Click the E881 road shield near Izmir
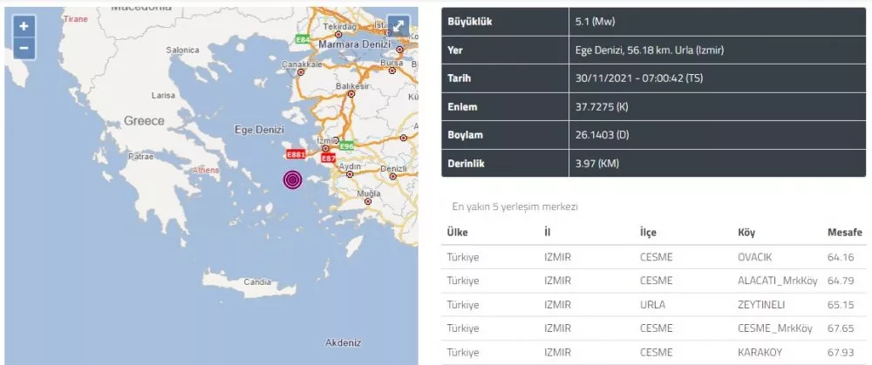This screenshot has width=872, height=365. (x=295, y=154)
